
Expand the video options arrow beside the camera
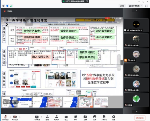20,117
